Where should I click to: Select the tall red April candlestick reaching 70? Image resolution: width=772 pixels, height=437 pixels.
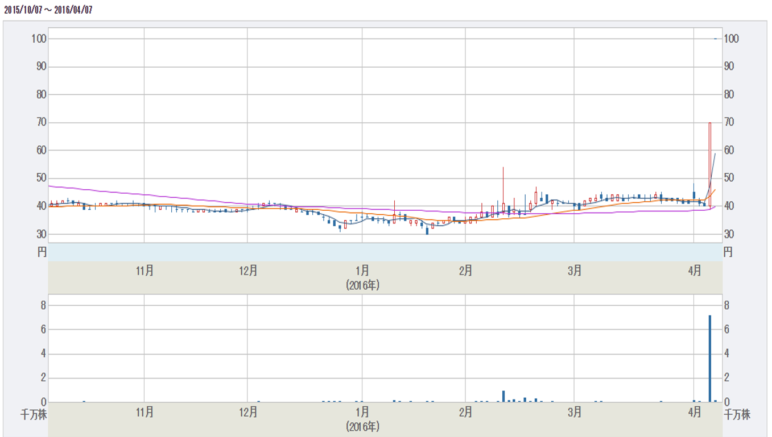(x=710, y=165)
